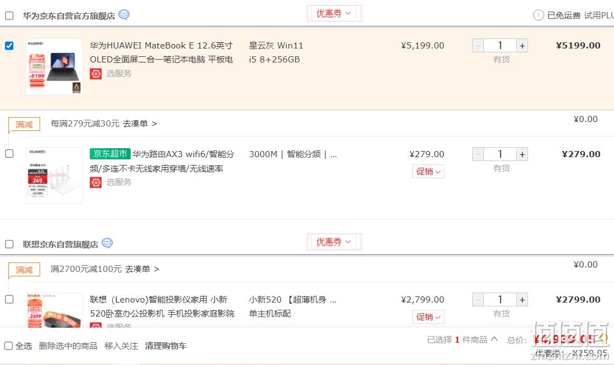Click the 满减 tag above 联想投影仪
Screen dimensions: 614x365
point(24,270)
